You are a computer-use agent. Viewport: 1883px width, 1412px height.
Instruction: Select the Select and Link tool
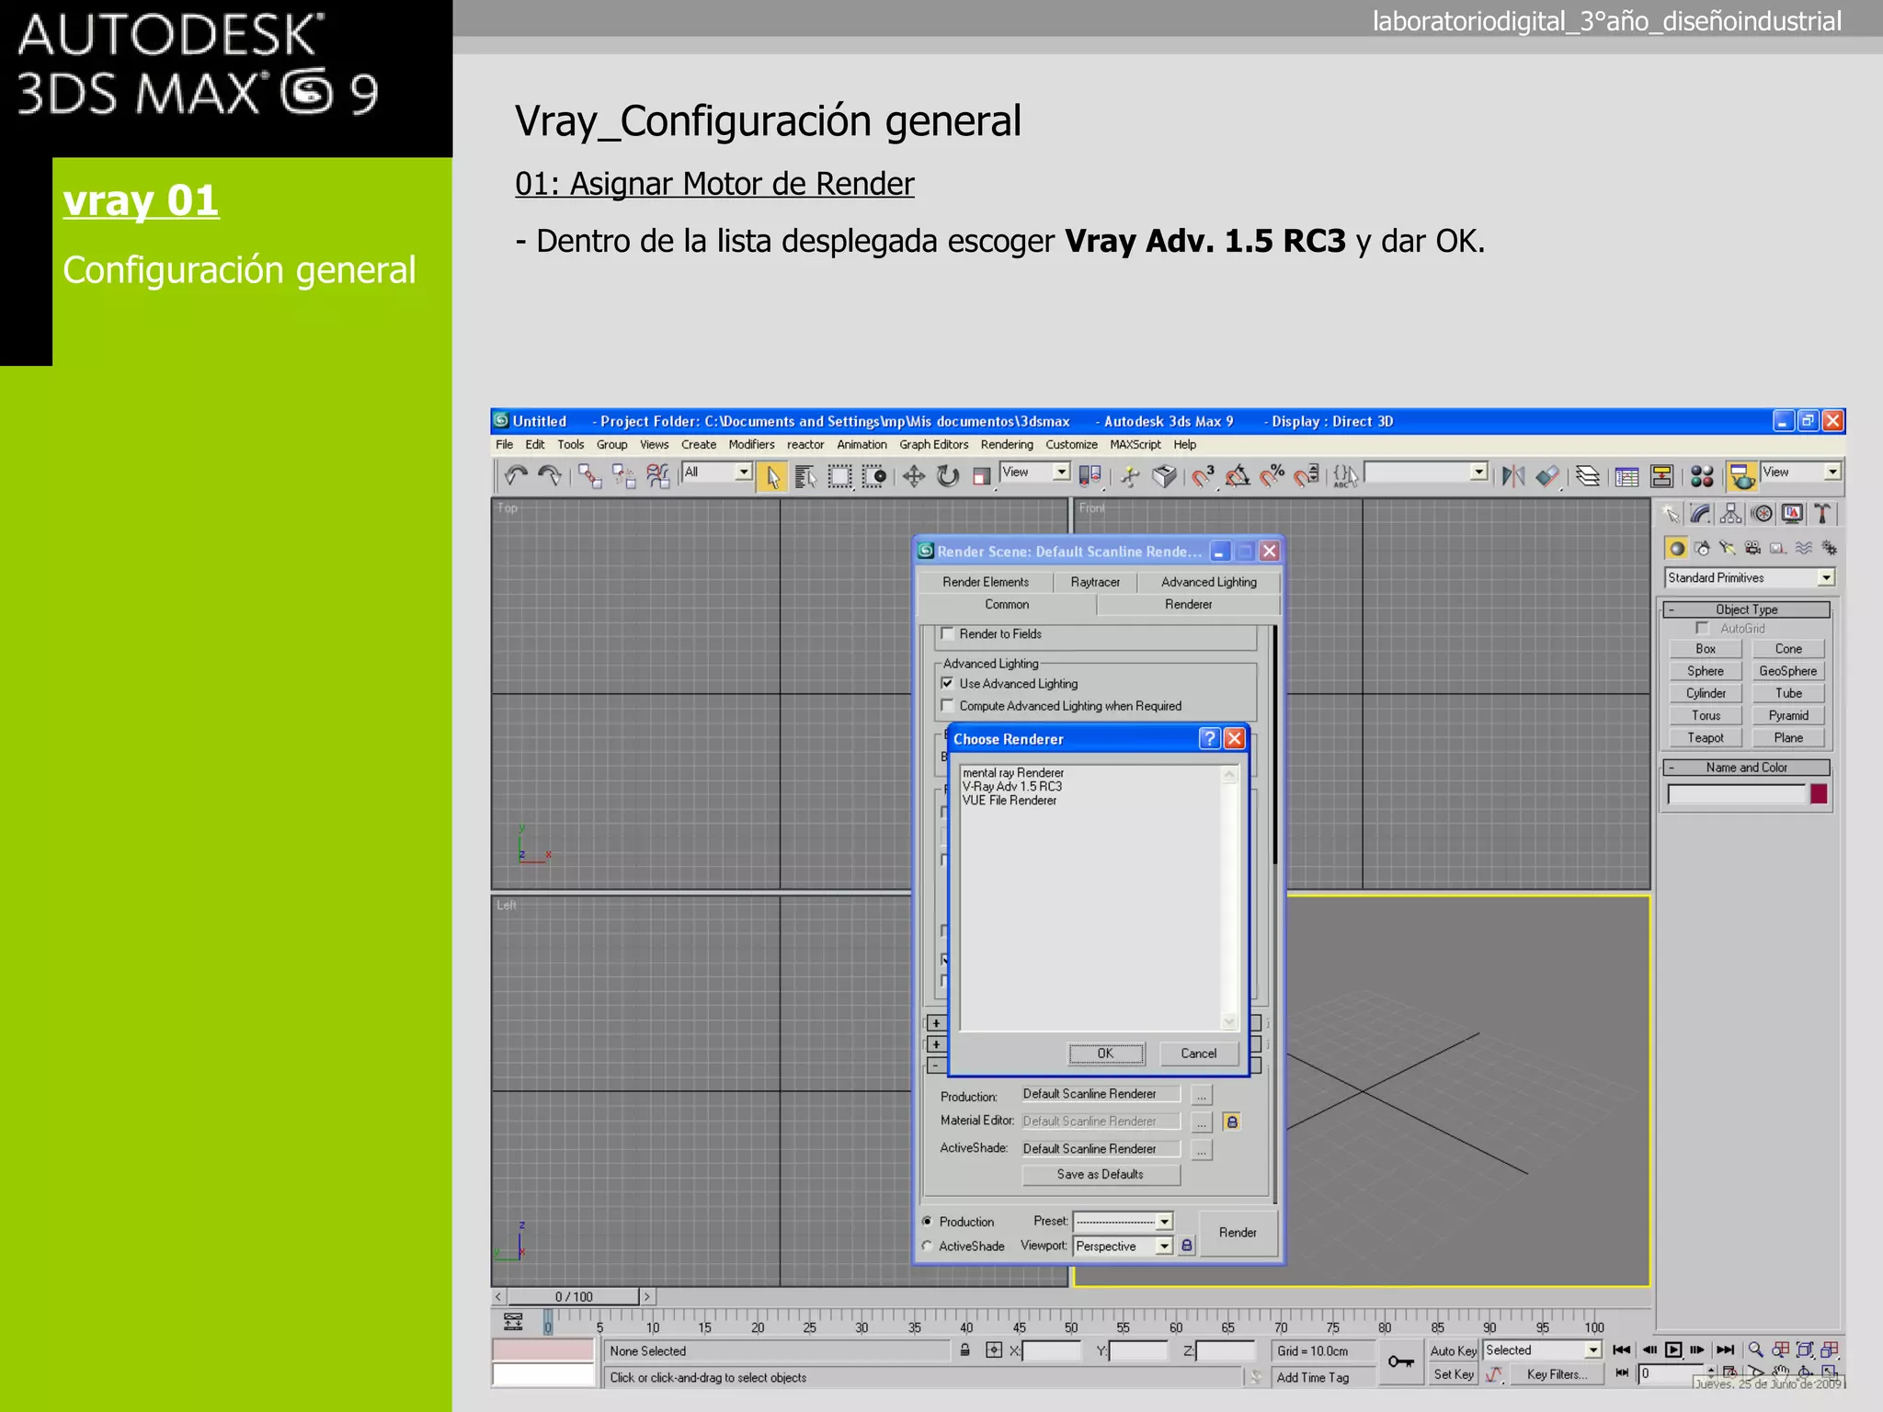coord(589,475)
